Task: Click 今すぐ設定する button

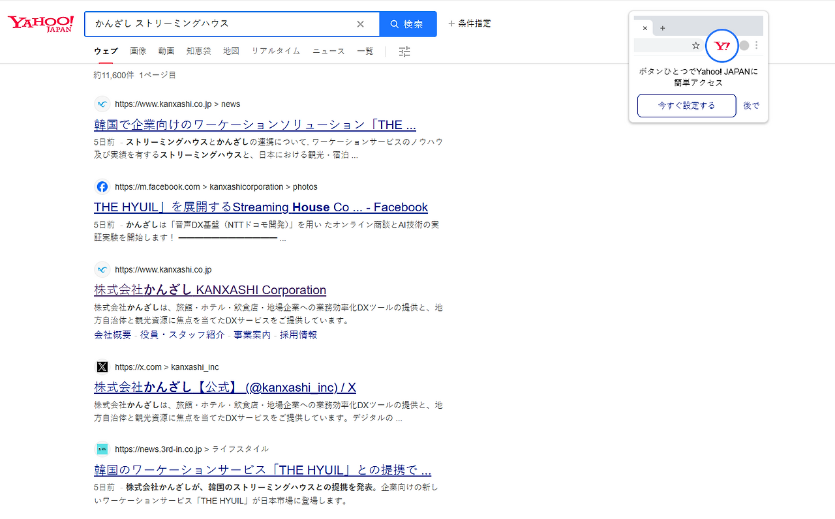Action: 686,106
